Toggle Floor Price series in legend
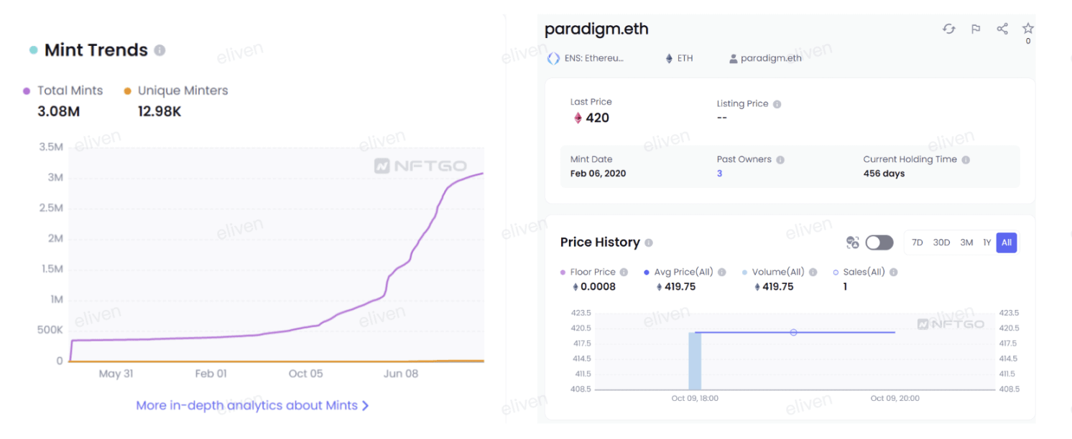Screen dimensions: 1072x439 coord(588,272)
